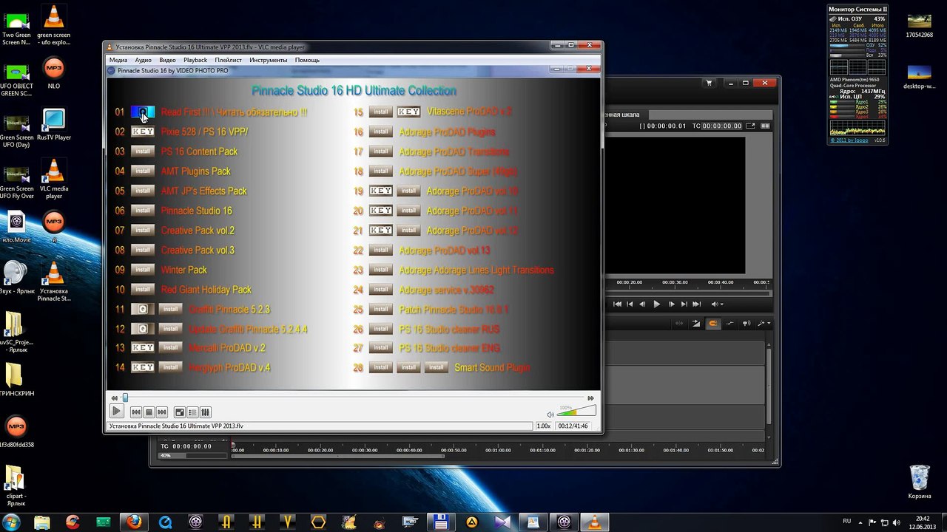Screen dimensions: 947x532
Task: Click the VLC cone icon in taskbar
Action: tap(594, 522)
